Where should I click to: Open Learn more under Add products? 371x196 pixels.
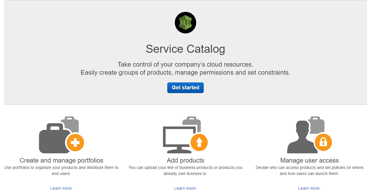(185, 188)
